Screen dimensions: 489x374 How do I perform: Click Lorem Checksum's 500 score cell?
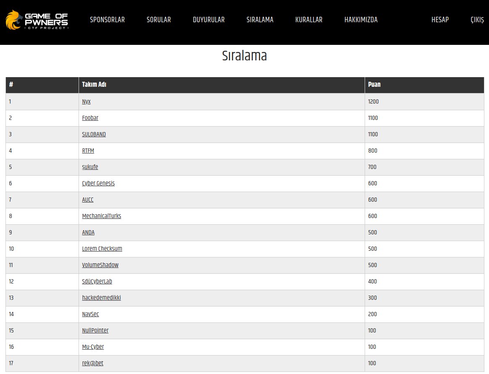(424, 249)
